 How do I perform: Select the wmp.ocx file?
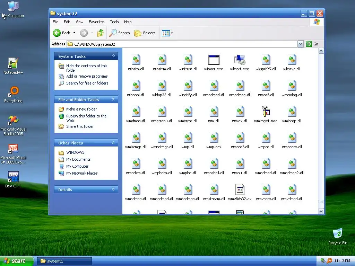click(214, 141)
